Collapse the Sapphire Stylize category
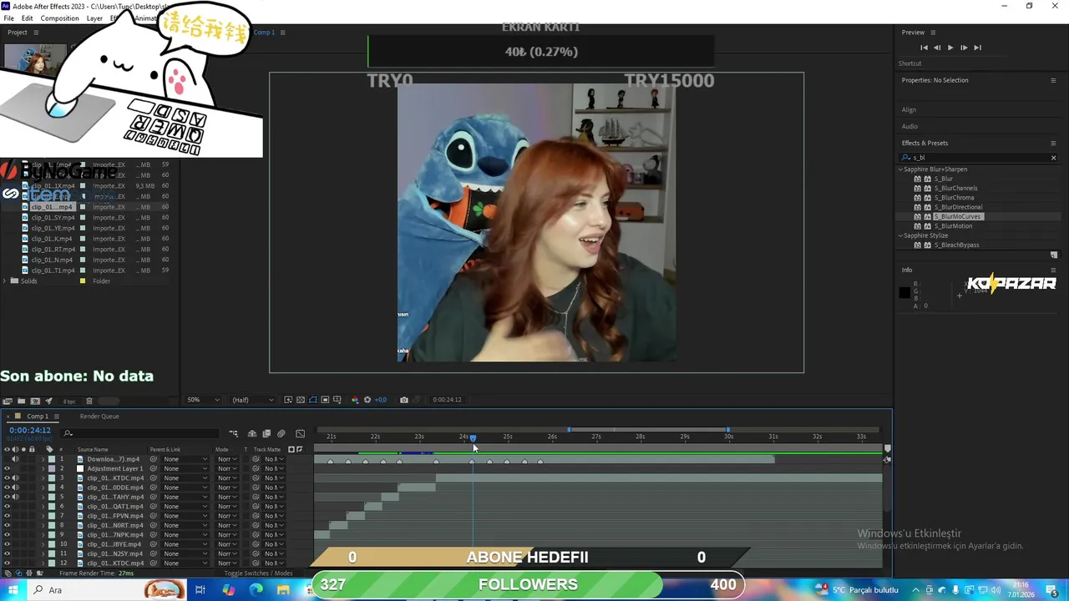1069x601 pixels. (901, 235)
